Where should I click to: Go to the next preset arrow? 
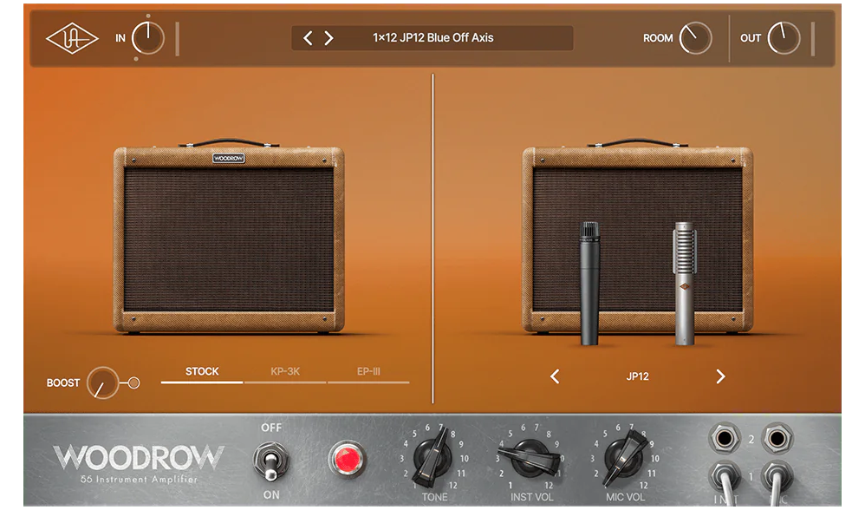click(x=328, y=38)
